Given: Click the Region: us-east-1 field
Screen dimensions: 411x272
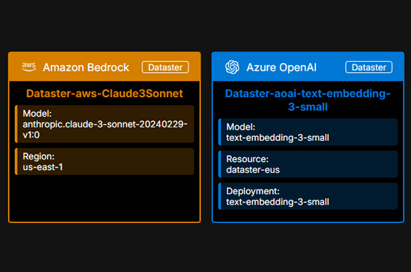Looking at the screenshot, I should point(105,161).
